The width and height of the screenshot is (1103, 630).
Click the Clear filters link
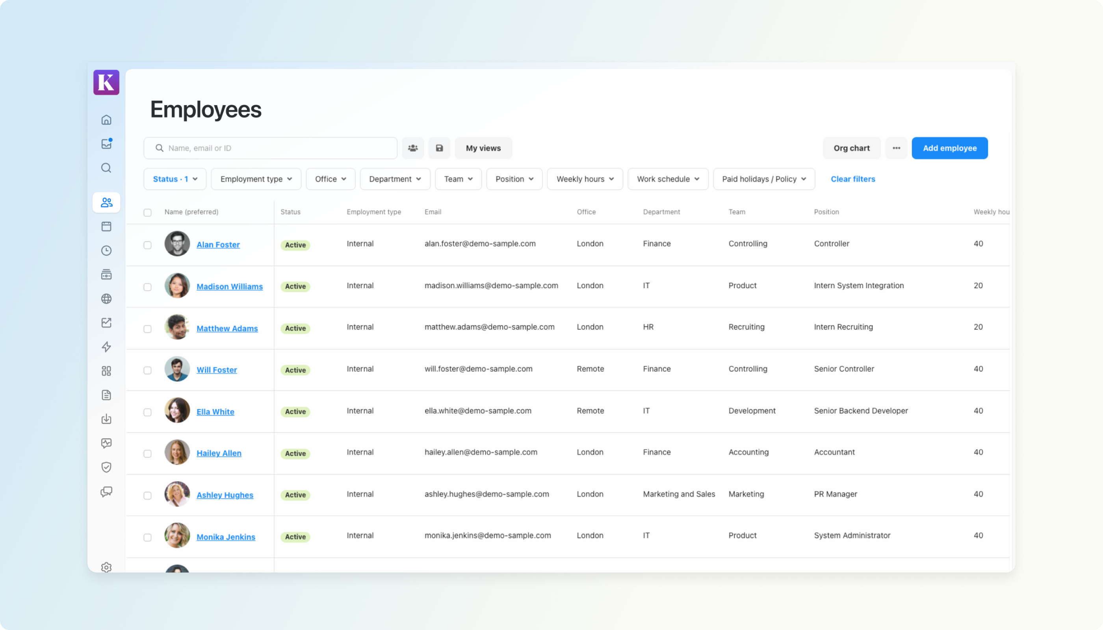click(x=852, y=179)
